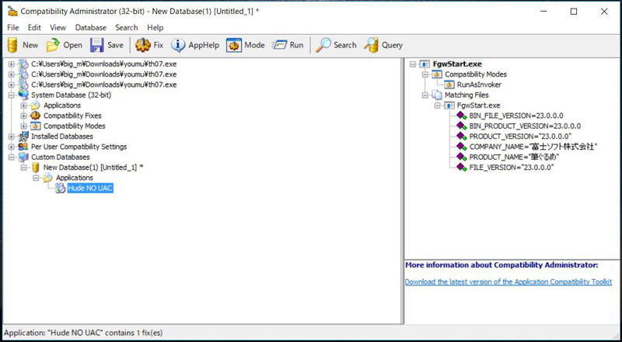
Task: Click the New database toolbar icon
Action: [12, 45]
